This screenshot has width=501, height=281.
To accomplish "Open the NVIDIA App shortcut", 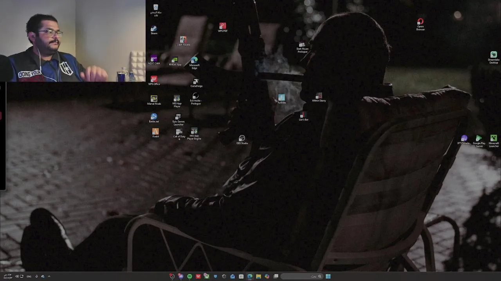I will [x=175, y=61].
